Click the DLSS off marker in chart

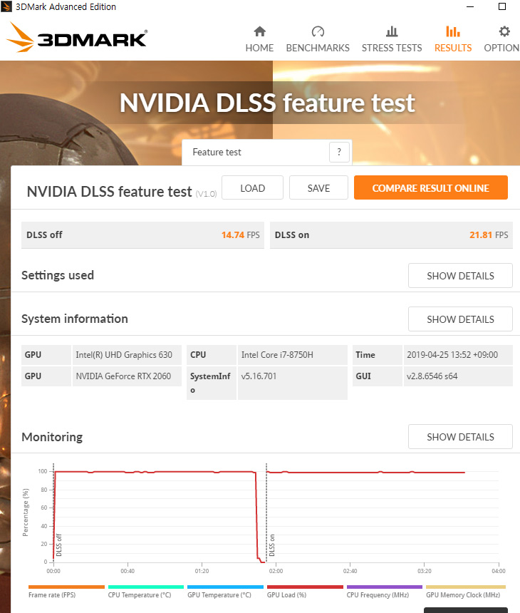click(59, 545)
